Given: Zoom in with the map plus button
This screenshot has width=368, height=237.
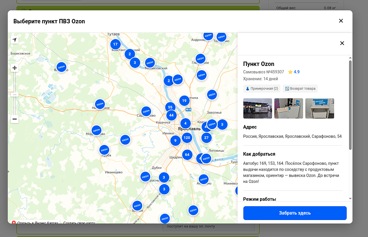Looking at the screenshot, I should coord(15,68).
